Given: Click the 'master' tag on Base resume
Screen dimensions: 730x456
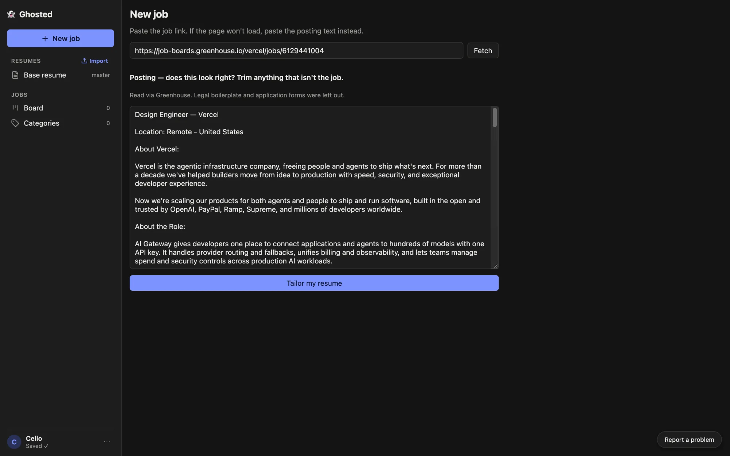Looking at the screenshot, I should [x=101, y=75].
